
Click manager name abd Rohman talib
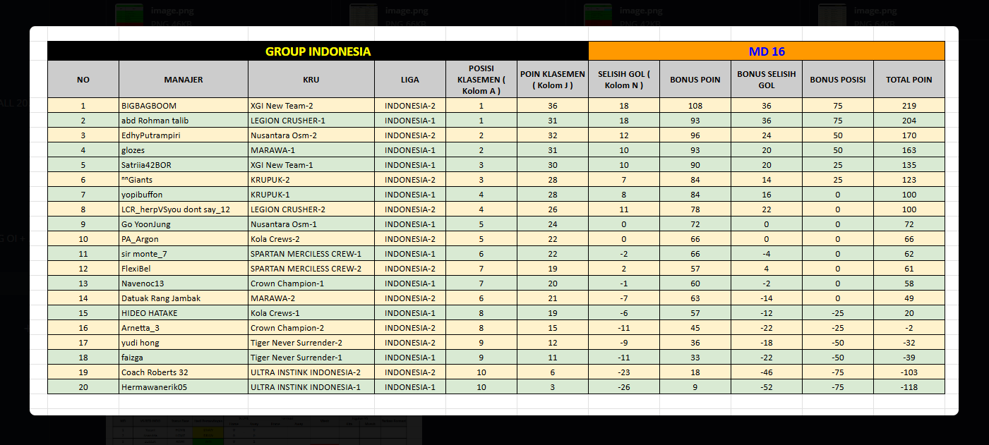coord(155,121)
